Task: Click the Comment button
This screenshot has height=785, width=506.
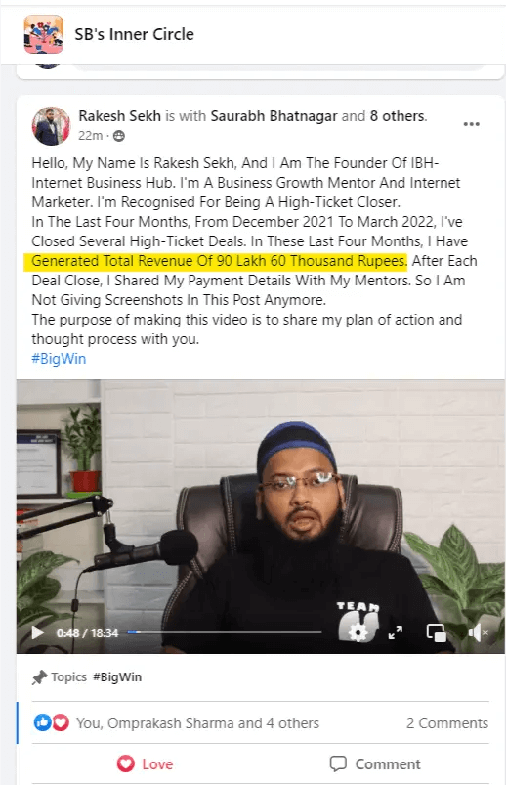Action: click(375, 763)
